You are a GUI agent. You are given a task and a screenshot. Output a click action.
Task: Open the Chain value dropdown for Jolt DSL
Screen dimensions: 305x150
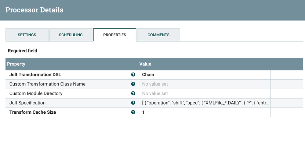pos(204,75)
